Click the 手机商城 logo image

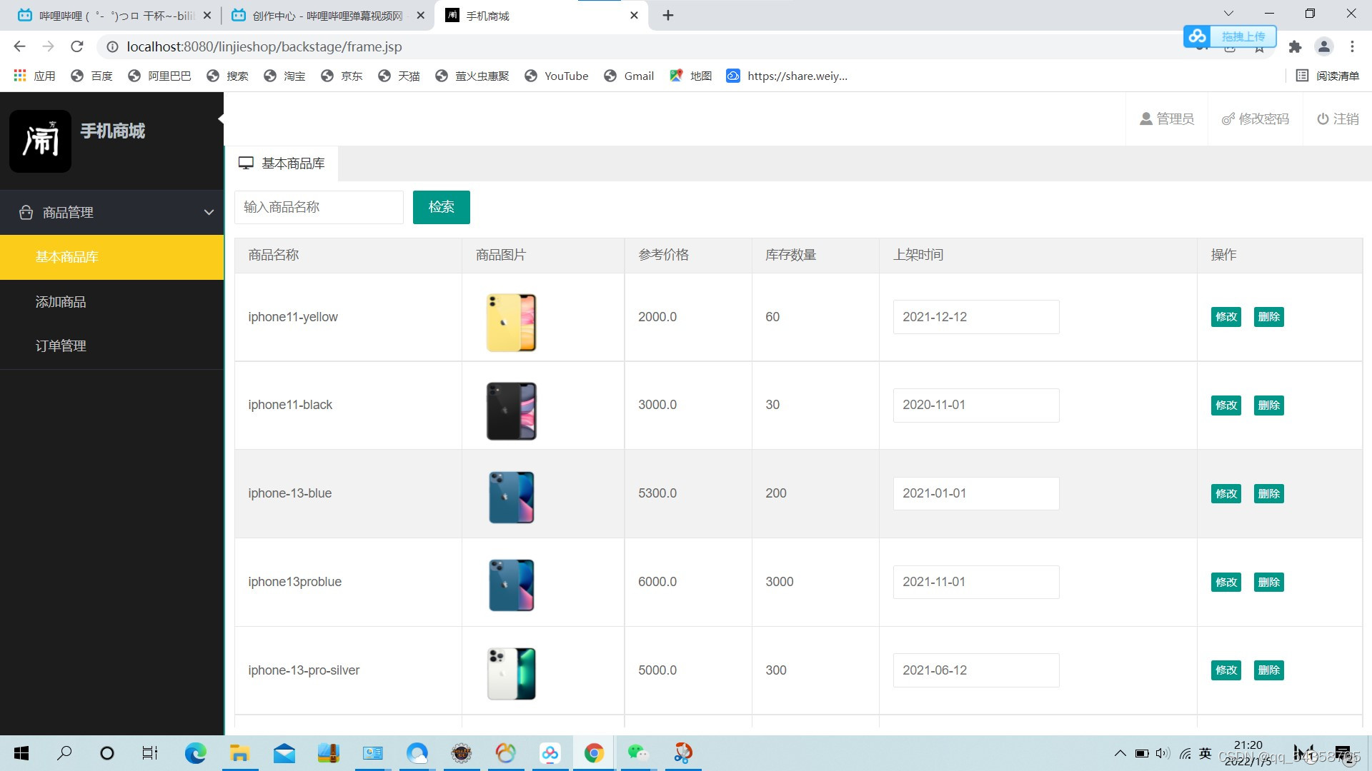[x=40, y=141]
